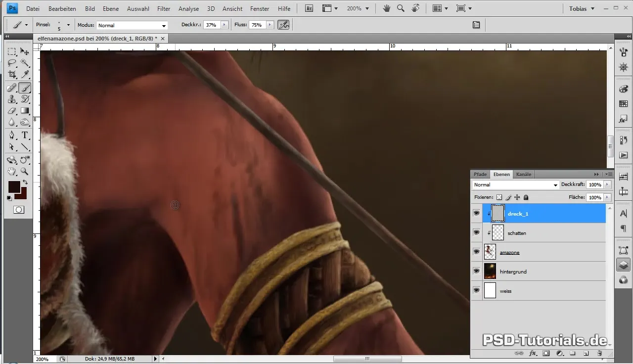Image resolution: width=633 pixels, height=364 pixels.
Task: Open the layer Deckkraft slider arrow
Action: pos(607,184)
